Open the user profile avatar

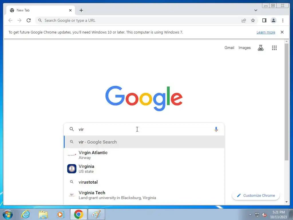pos(274,20)
